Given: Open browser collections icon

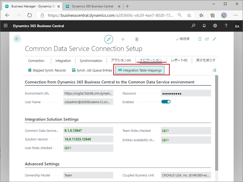Looking at the screenshot, I should [213, 15].
